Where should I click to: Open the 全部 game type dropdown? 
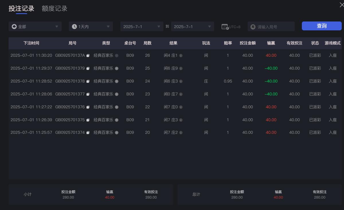click(x=35, y=26)
